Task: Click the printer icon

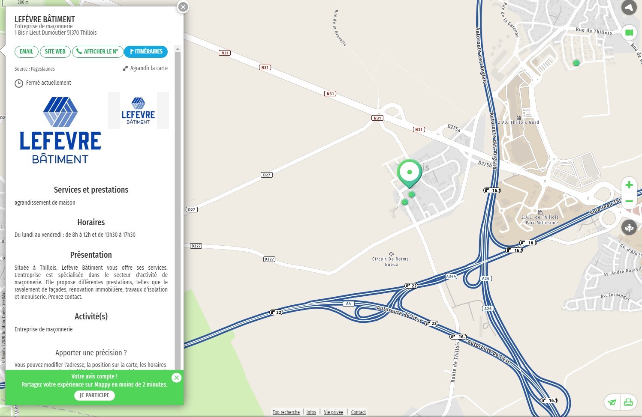Action: 628,402
